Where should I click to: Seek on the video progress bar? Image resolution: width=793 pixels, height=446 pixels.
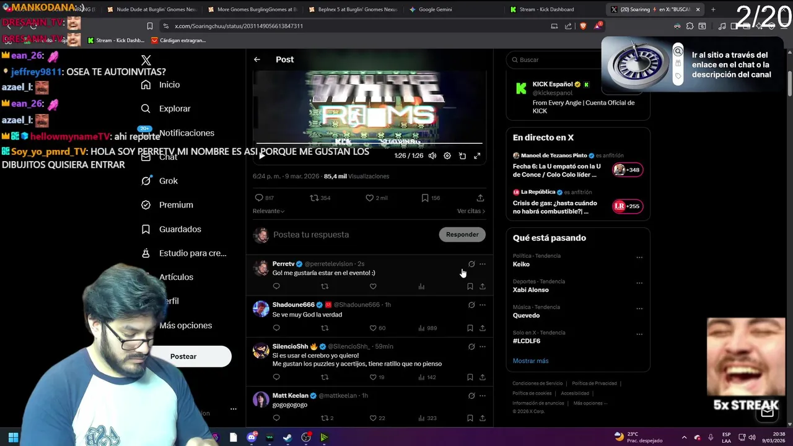coord(369,143)
